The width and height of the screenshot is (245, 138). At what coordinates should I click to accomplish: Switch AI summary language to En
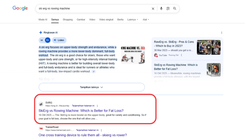[x=47, y=40]
